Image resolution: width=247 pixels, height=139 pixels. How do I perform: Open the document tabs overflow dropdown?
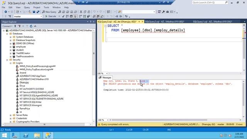click(244, 22)
